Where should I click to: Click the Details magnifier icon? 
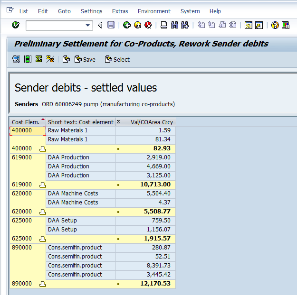16,59
